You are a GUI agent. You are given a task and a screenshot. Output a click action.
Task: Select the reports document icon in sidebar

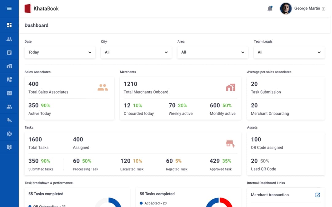(x=10, y=93)
